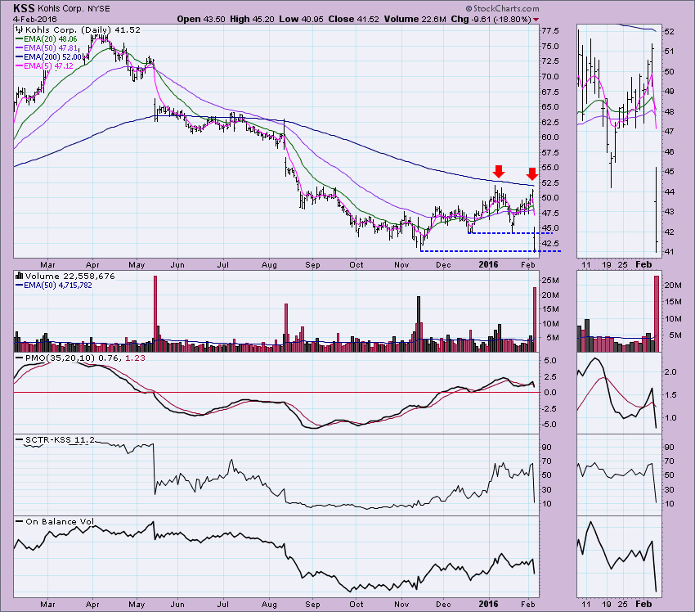Click the 42.5 price axis label
The height and width of the screenshot is (612, 695).
point(549,243)
